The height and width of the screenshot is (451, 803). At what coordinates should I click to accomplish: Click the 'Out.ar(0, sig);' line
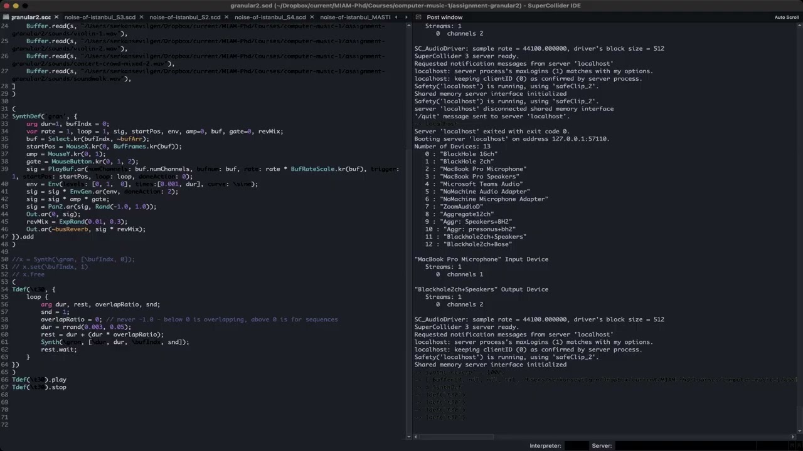click(x=53, y=214)
